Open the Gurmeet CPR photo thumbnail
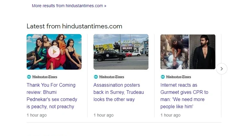The width and height of the screenshot is (236, 136). 174,52
